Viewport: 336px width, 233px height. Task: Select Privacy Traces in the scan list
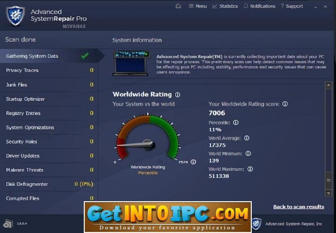point(49,70)
